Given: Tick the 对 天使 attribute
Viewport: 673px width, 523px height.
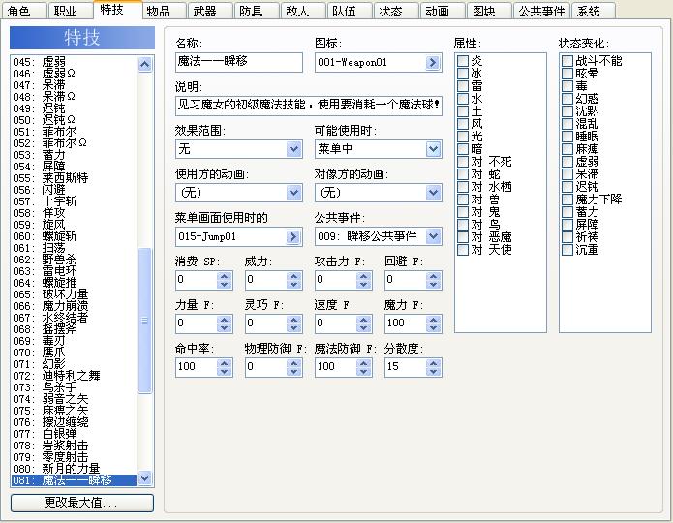Looking at the screenshot, I should point(463,250).
